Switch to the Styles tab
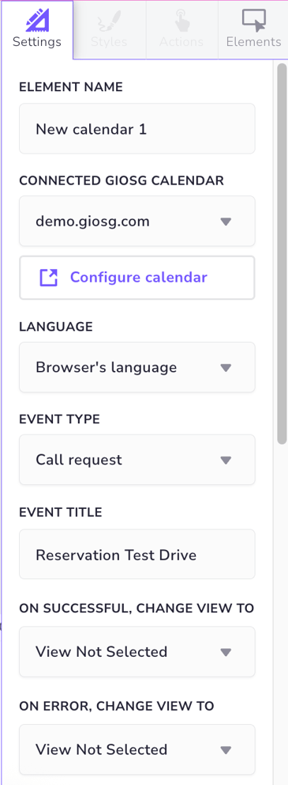The height and width of the screenshot is (785, 288). (x=110, y=30)
